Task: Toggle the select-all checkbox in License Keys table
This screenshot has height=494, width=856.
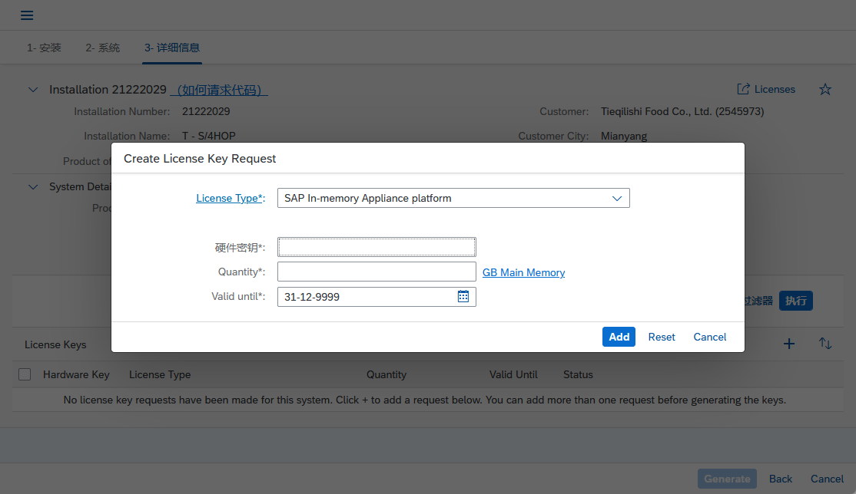Action: coord(25,374)
